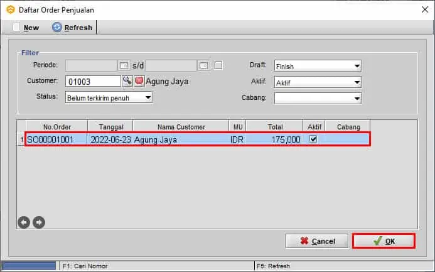Click the Nama Customer column header
This screenshot has height=272, width=435.
181,127
